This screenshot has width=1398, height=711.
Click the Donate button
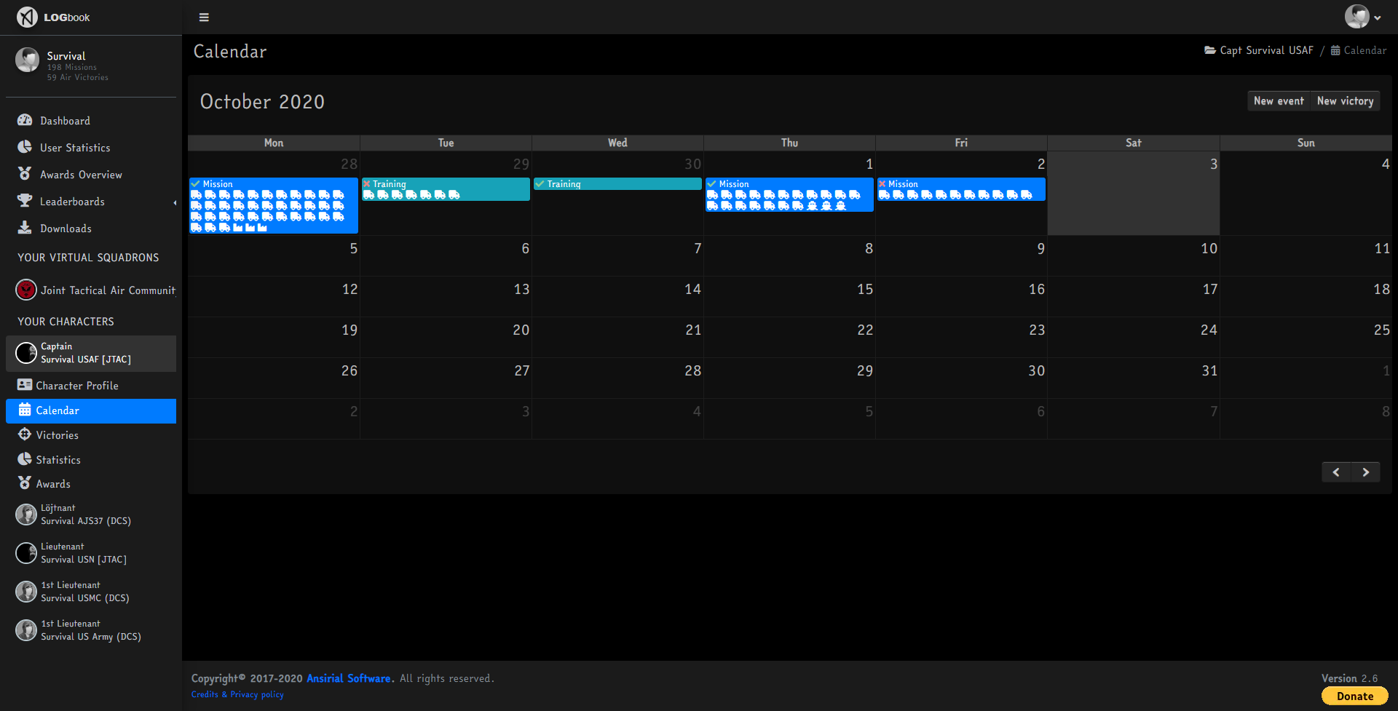point(1354,696)
